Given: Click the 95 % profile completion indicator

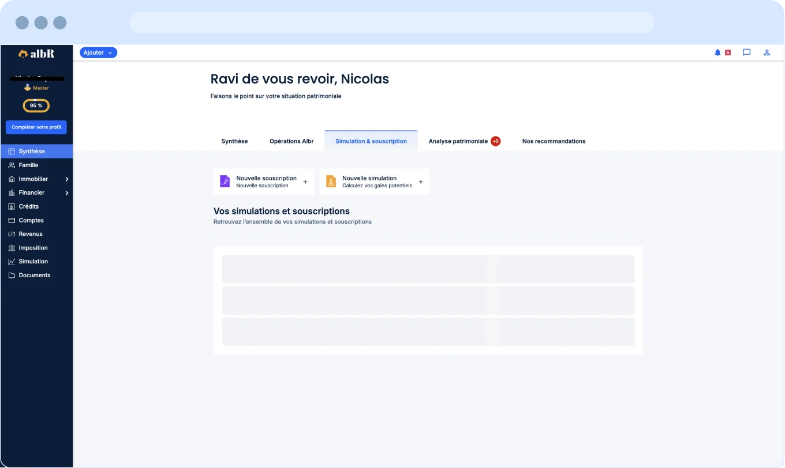Looking at the screenshot, I should click(36, 105).
